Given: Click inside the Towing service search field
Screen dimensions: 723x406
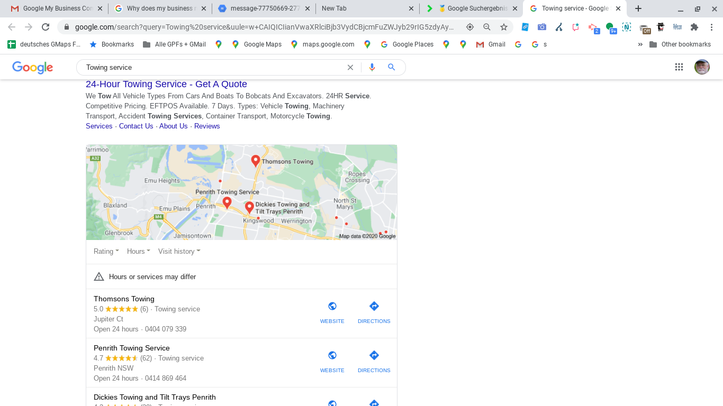Looking at the screenshot, I should coord(212,67).
